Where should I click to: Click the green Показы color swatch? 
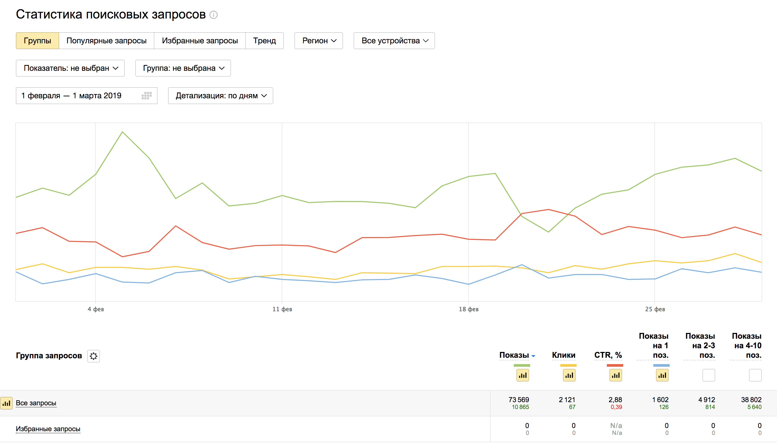point(522,365)
